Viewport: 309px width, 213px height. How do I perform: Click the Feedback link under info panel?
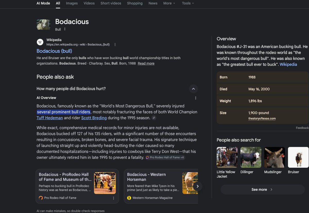point(302,128)
